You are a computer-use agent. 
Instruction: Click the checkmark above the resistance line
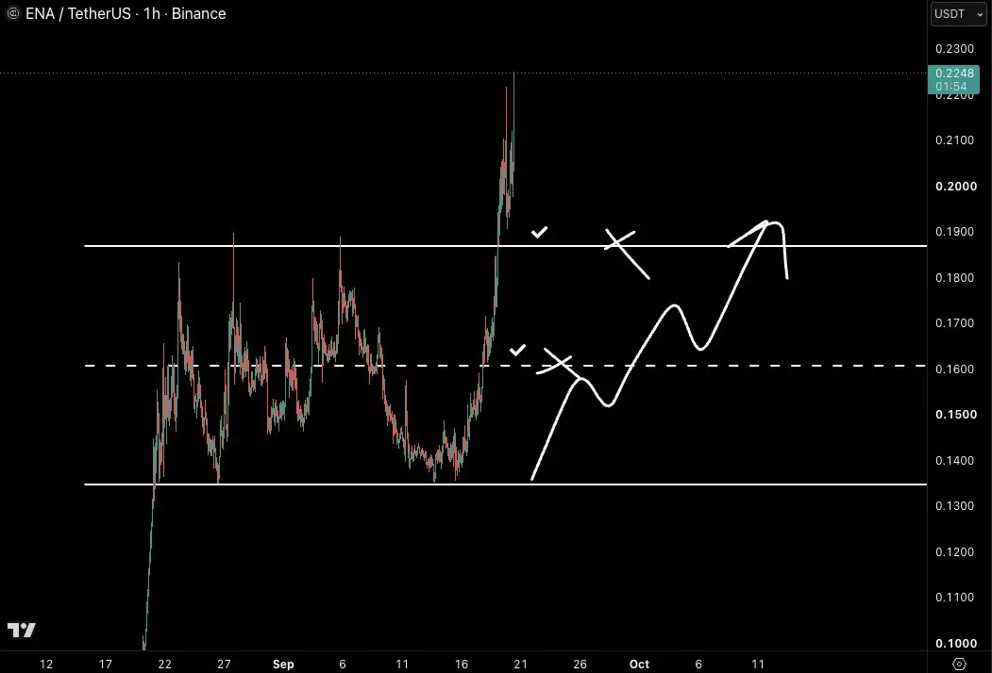[539, 233]
